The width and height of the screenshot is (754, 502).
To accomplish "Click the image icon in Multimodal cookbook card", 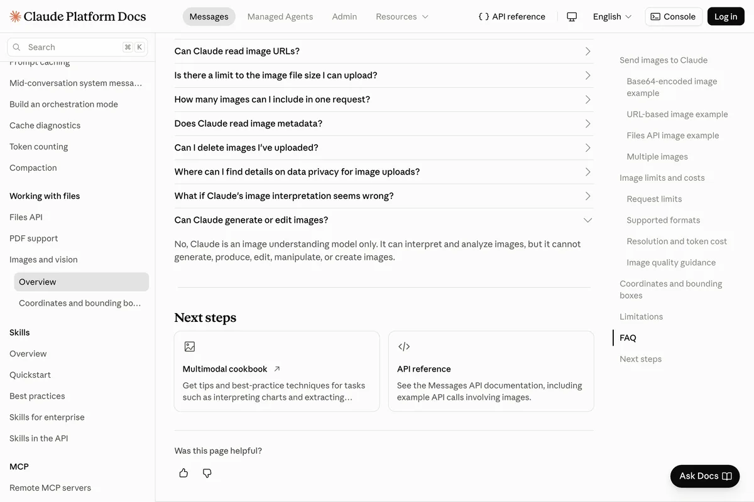I will (x=190, y=346).
